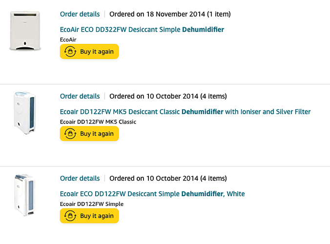Click the 'Ecoair DD122FW MK5 Classic' subtitle
The width and height of the screenshot is (330, 244).
coord(98,122)
